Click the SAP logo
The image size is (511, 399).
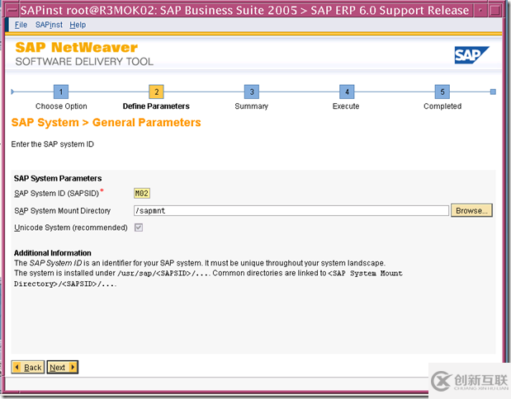point(471,55)
